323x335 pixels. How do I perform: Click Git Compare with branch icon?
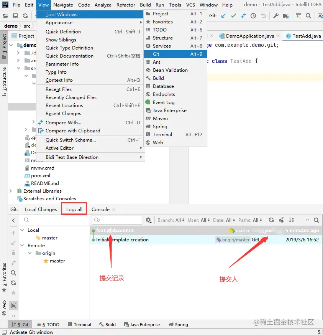point(243,16)
